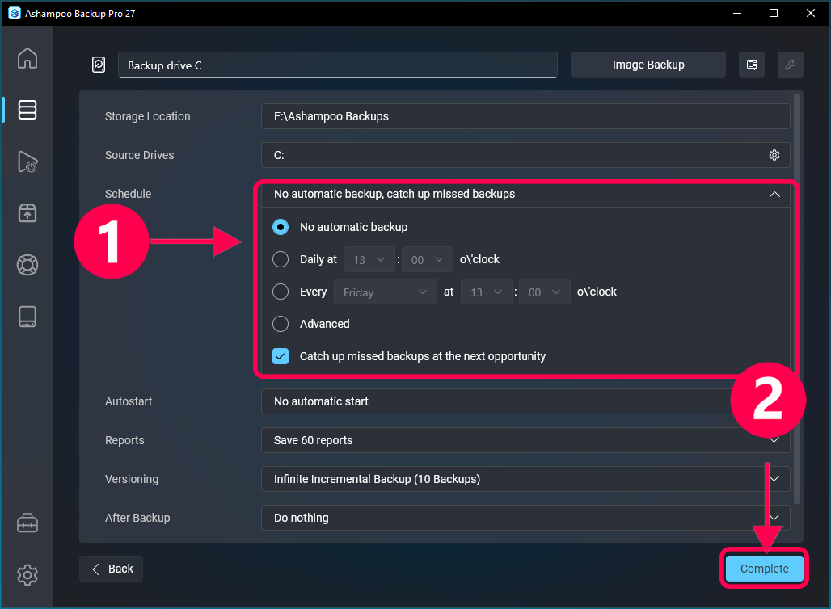Screen dimensions: 831x609
Task: Open the drive sidebar icon
Action: click(27, 317)
